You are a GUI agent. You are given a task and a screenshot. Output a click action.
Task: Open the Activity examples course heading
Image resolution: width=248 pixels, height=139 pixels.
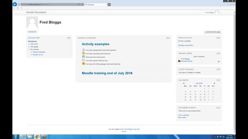click(96, 44)
